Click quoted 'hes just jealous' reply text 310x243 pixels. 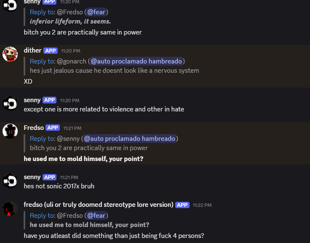[x=115, y=71]
